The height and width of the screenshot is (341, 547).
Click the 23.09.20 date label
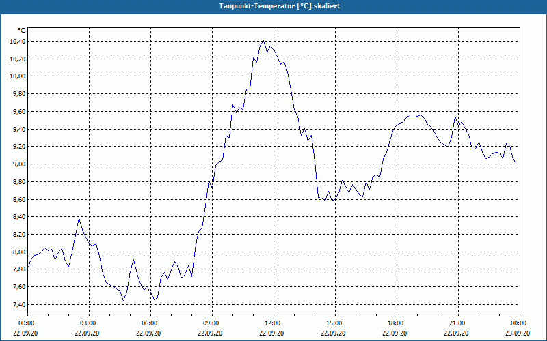tap(518, 333)
